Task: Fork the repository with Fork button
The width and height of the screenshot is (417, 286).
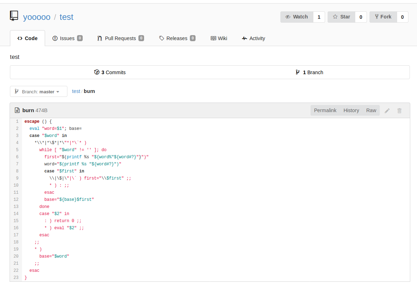Action: pyautogui.click(x=383, y=17)
